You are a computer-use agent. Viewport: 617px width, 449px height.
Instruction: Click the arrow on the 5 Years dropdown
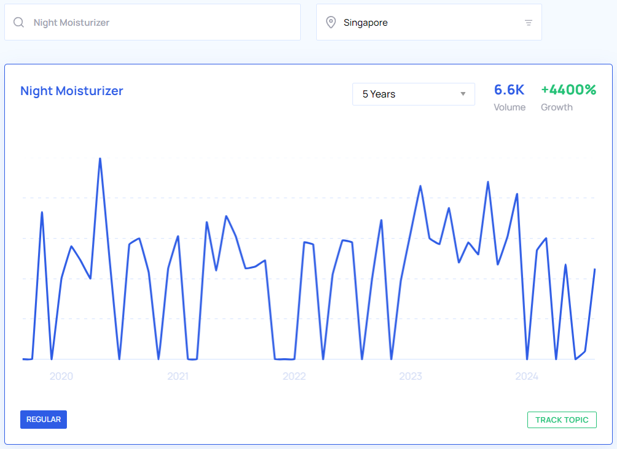[x=463, y=94]
